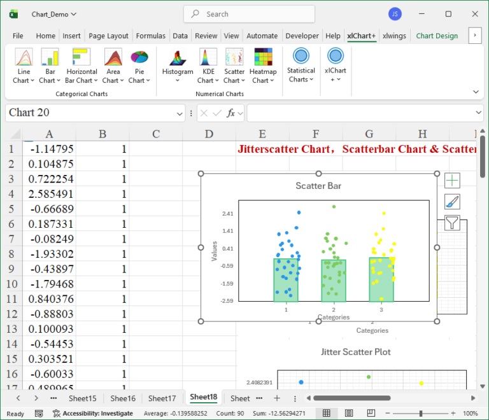Screen dimensions: 489x420
Task: Go to the next sheet tab arrow
Action: click(x=36, y=398)
